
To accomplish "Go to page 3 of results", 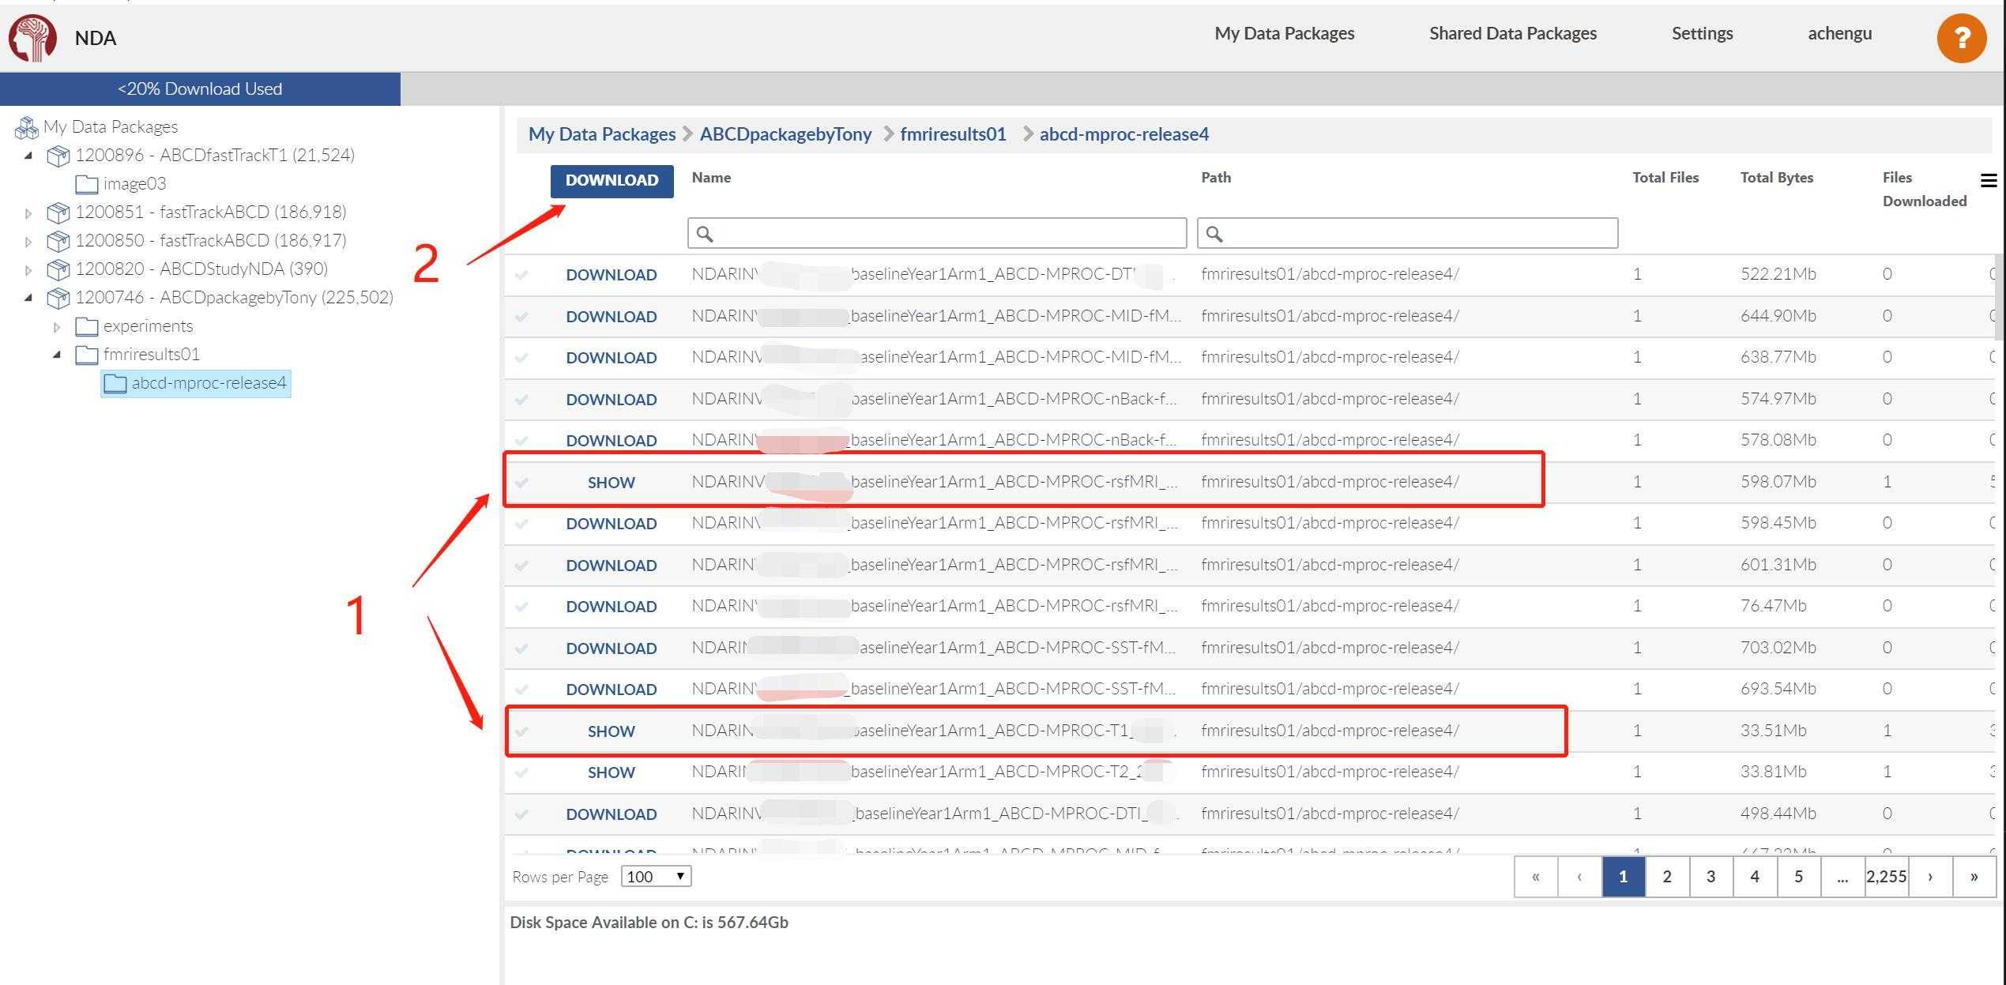I will coord(1711,876).
